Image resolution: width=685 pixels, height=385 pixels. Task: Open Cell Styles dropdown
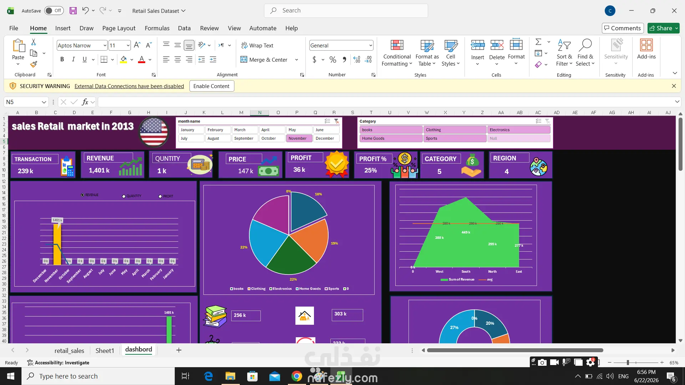coord(451,53)
